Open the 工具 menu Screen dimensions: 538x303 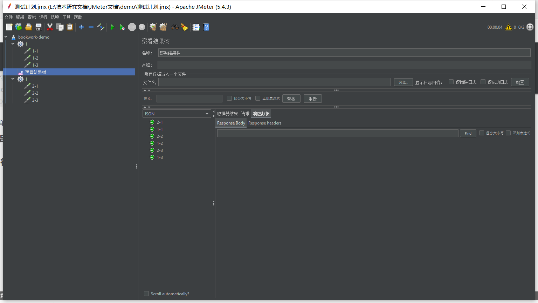(66, 17)
